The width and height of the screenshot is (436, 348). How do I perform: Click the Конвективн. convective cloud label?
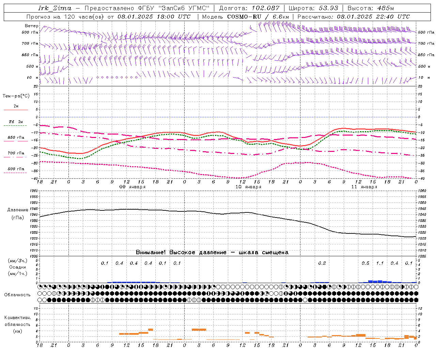(17, 318)
